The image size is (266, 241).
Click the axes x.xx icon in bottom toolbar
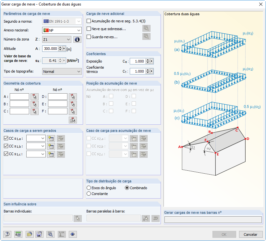point(62,234)
